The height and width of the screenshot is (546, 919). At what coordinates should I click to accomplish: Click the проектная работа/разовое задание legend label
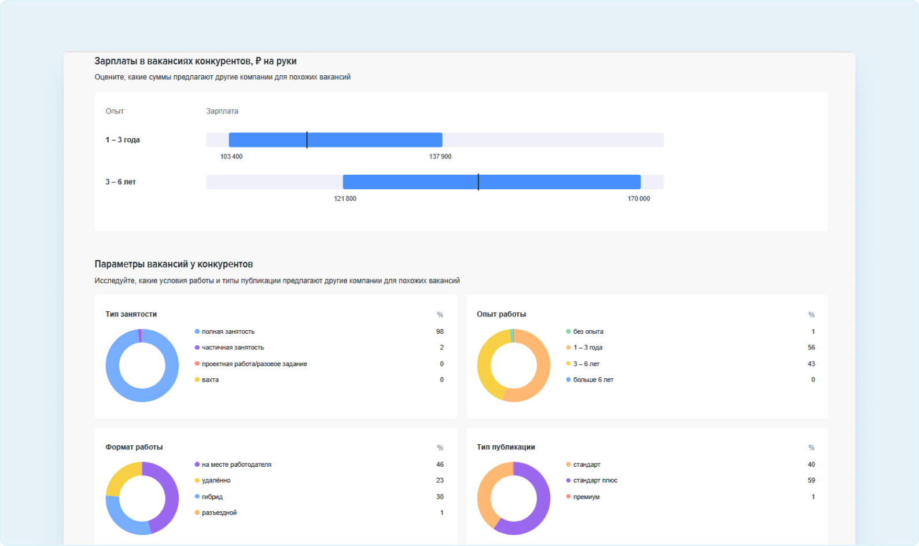(254, 364)
